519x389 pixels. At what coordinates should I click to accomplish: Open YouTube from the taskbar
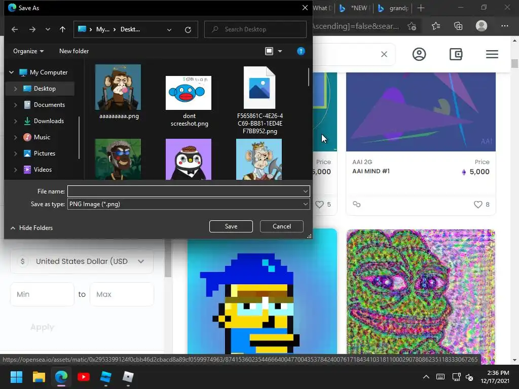84,377
